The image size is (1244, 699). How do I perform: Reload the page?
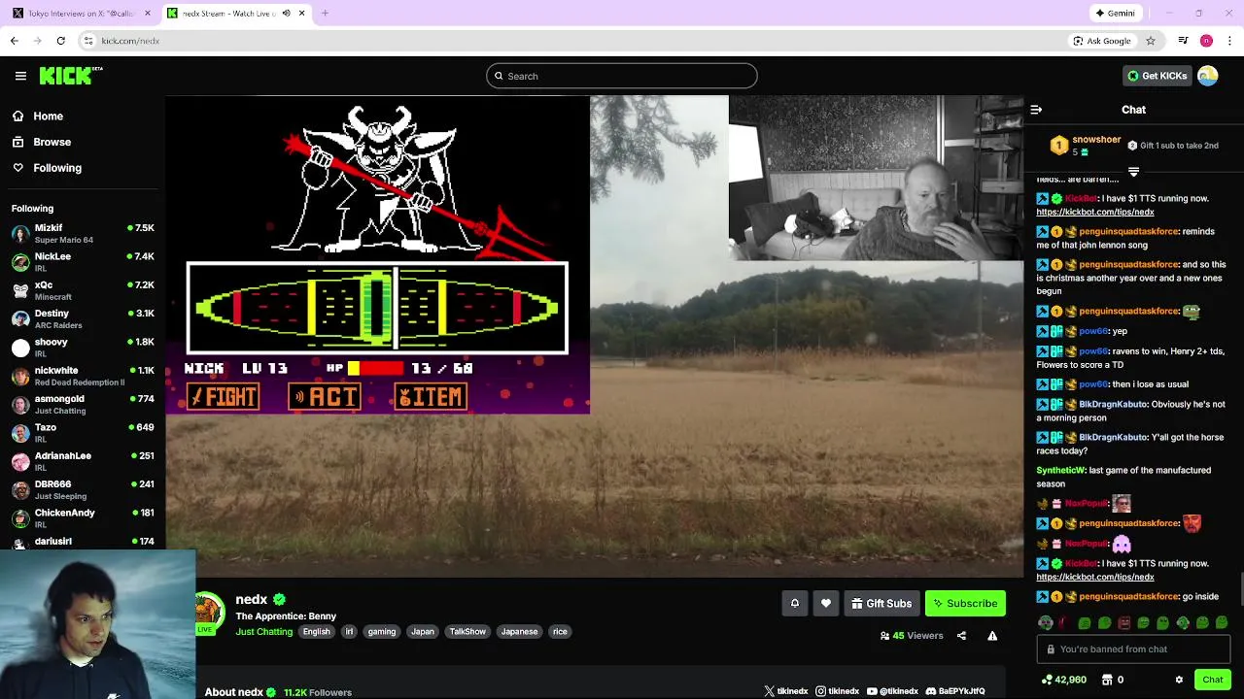coord(60,41)
